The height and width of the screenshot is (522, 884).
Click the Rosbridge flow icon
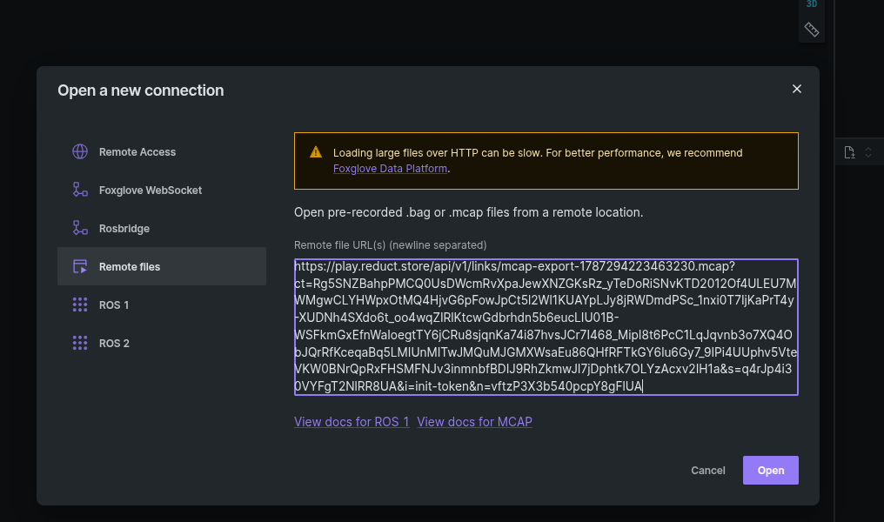pos(80,228)
